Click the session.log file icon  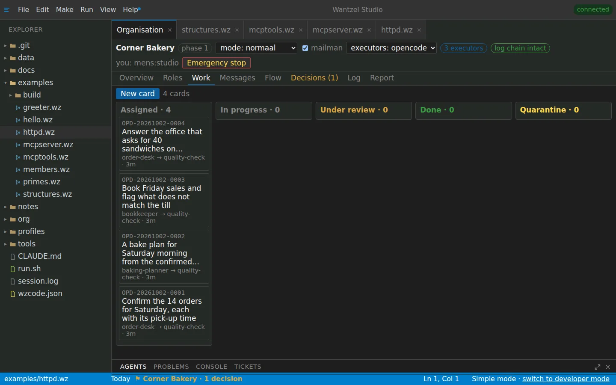click(x=13, y=281)
